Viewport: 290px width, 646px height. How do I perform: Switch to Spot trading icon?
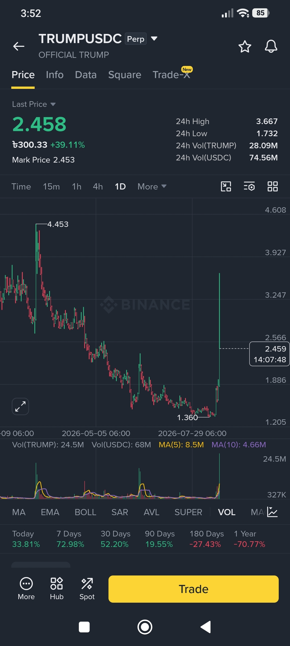[87, 588]
